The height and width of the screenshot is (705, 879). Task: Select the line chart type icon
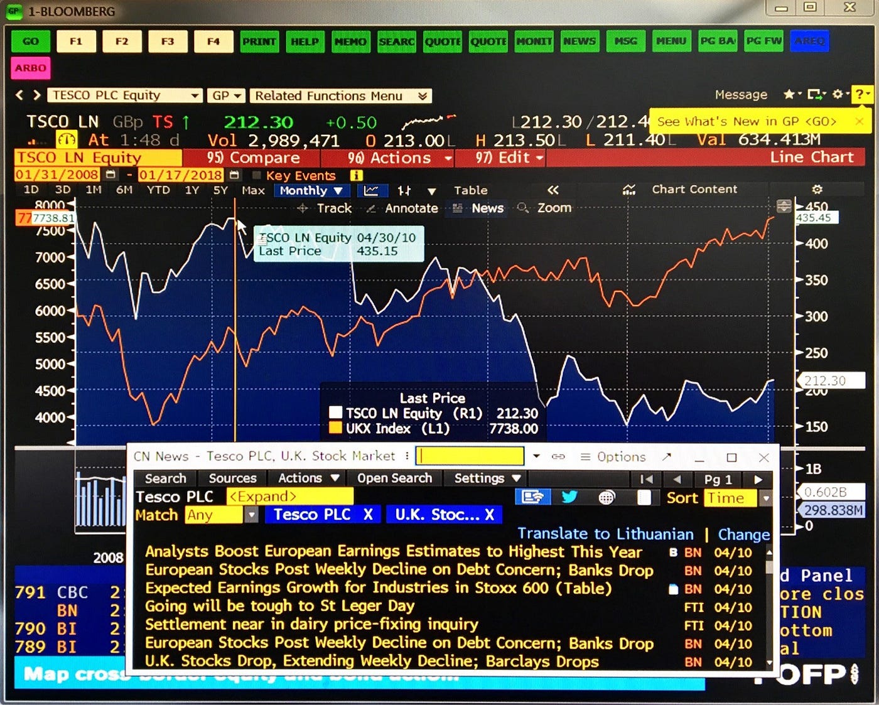coord(372,190)
